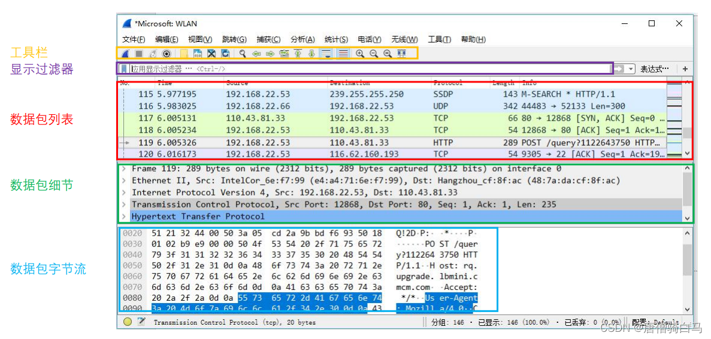Expand the Frame 119 detail node
The image size is (711, 339).
124,169
